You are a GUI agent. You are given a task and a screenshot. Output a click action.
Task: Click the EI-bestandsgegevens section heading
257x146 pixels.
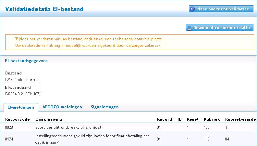[x=26, y=61]
